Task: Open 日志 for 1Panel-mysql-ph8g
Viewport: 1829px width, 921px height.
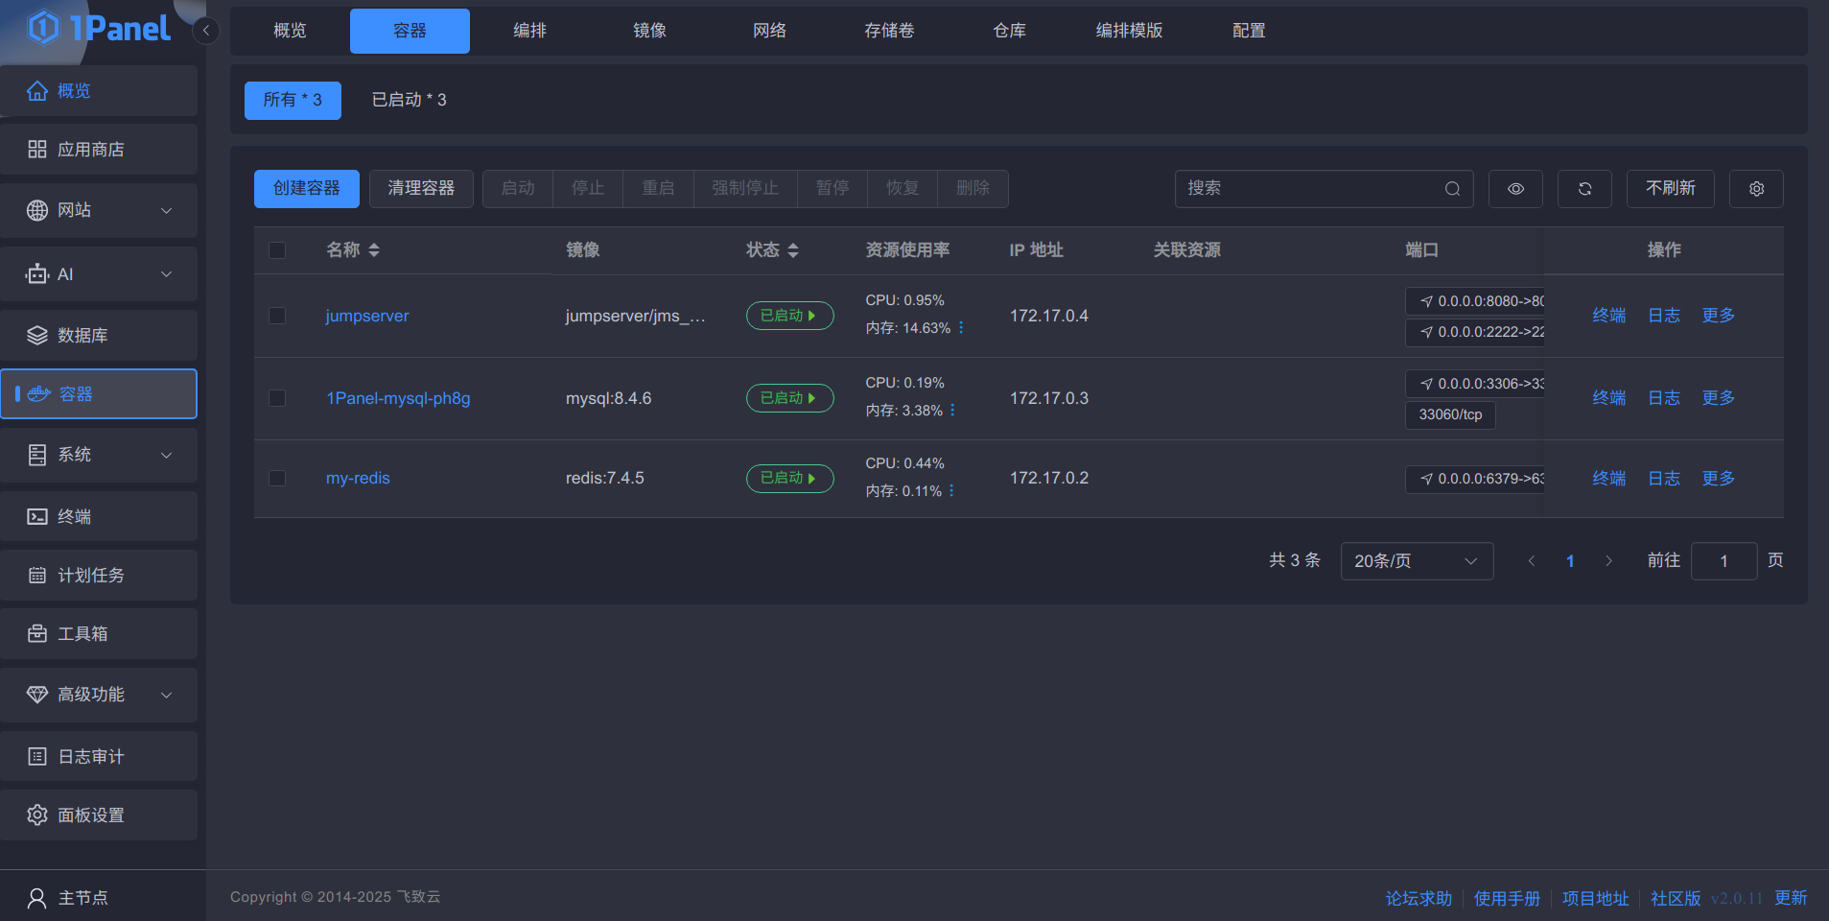Action: pos(1663,398)
